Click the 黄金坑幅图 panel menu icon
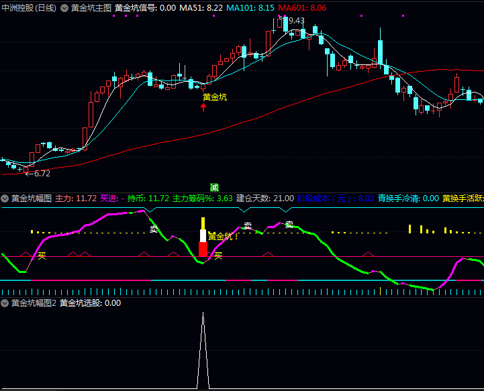484x391 pixels. (5, 199)
